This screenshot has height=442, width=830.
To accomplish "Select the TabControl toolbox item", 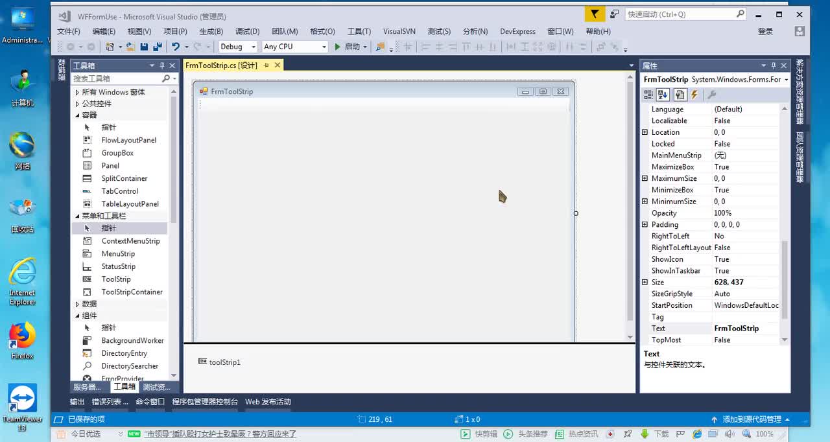I will 120,191.
